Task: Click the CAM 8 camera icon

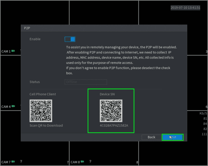Action: pos(83,162)
